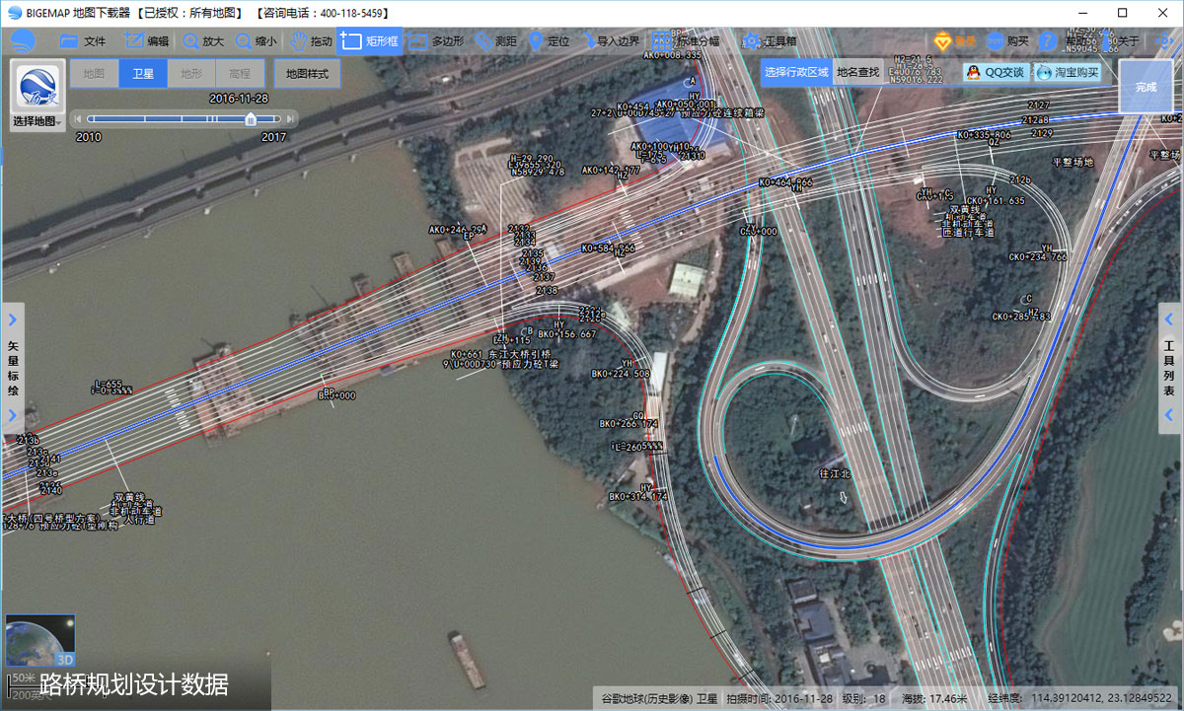Screen dimensions: 1184x711
Task: Switch to 高程 elevation layer type
Action: [x=240, y=73]
